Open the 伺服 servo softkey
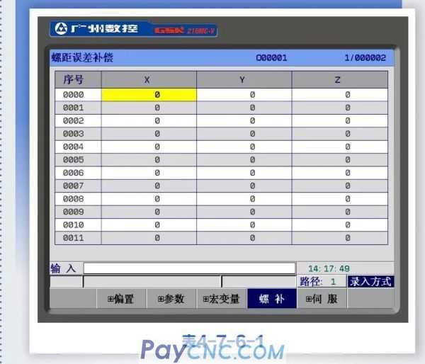This screenshot has width=425, height=364. [321, 299]
